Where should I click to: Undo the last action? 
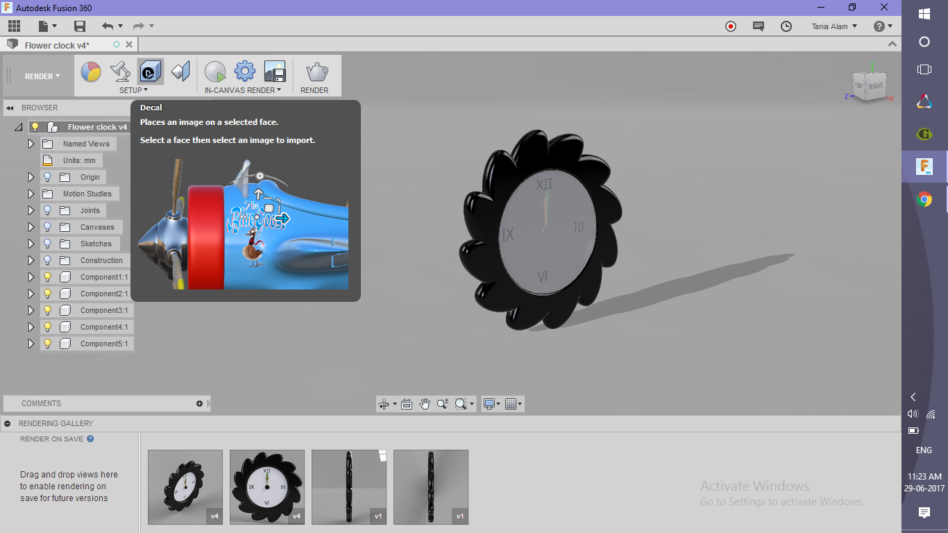[x=107, y=26]
